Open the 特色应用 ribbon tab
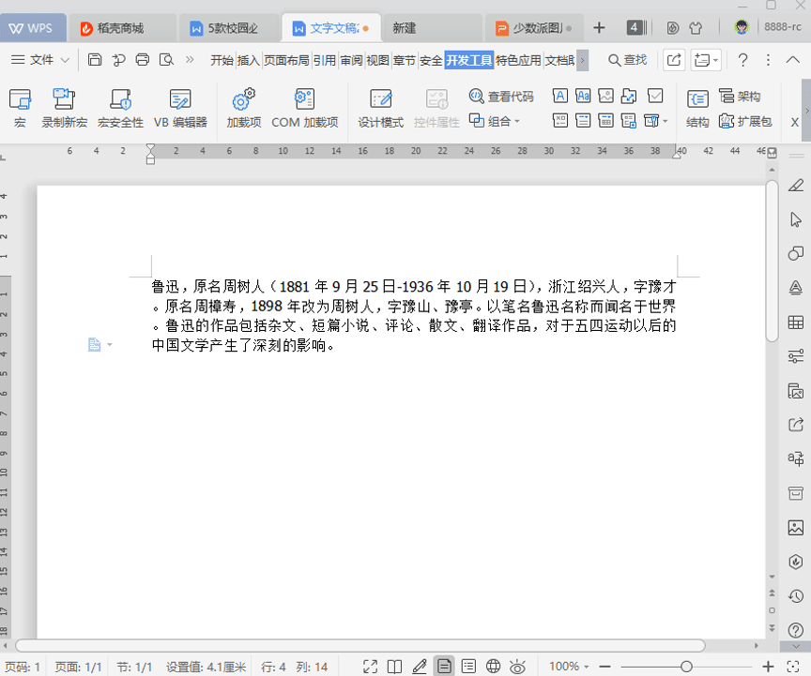 [x=518, y=60]
